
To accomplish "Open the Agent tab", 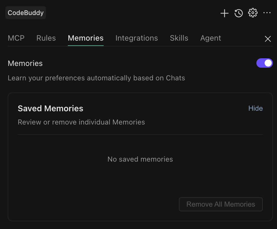I will tap(211, 38).
